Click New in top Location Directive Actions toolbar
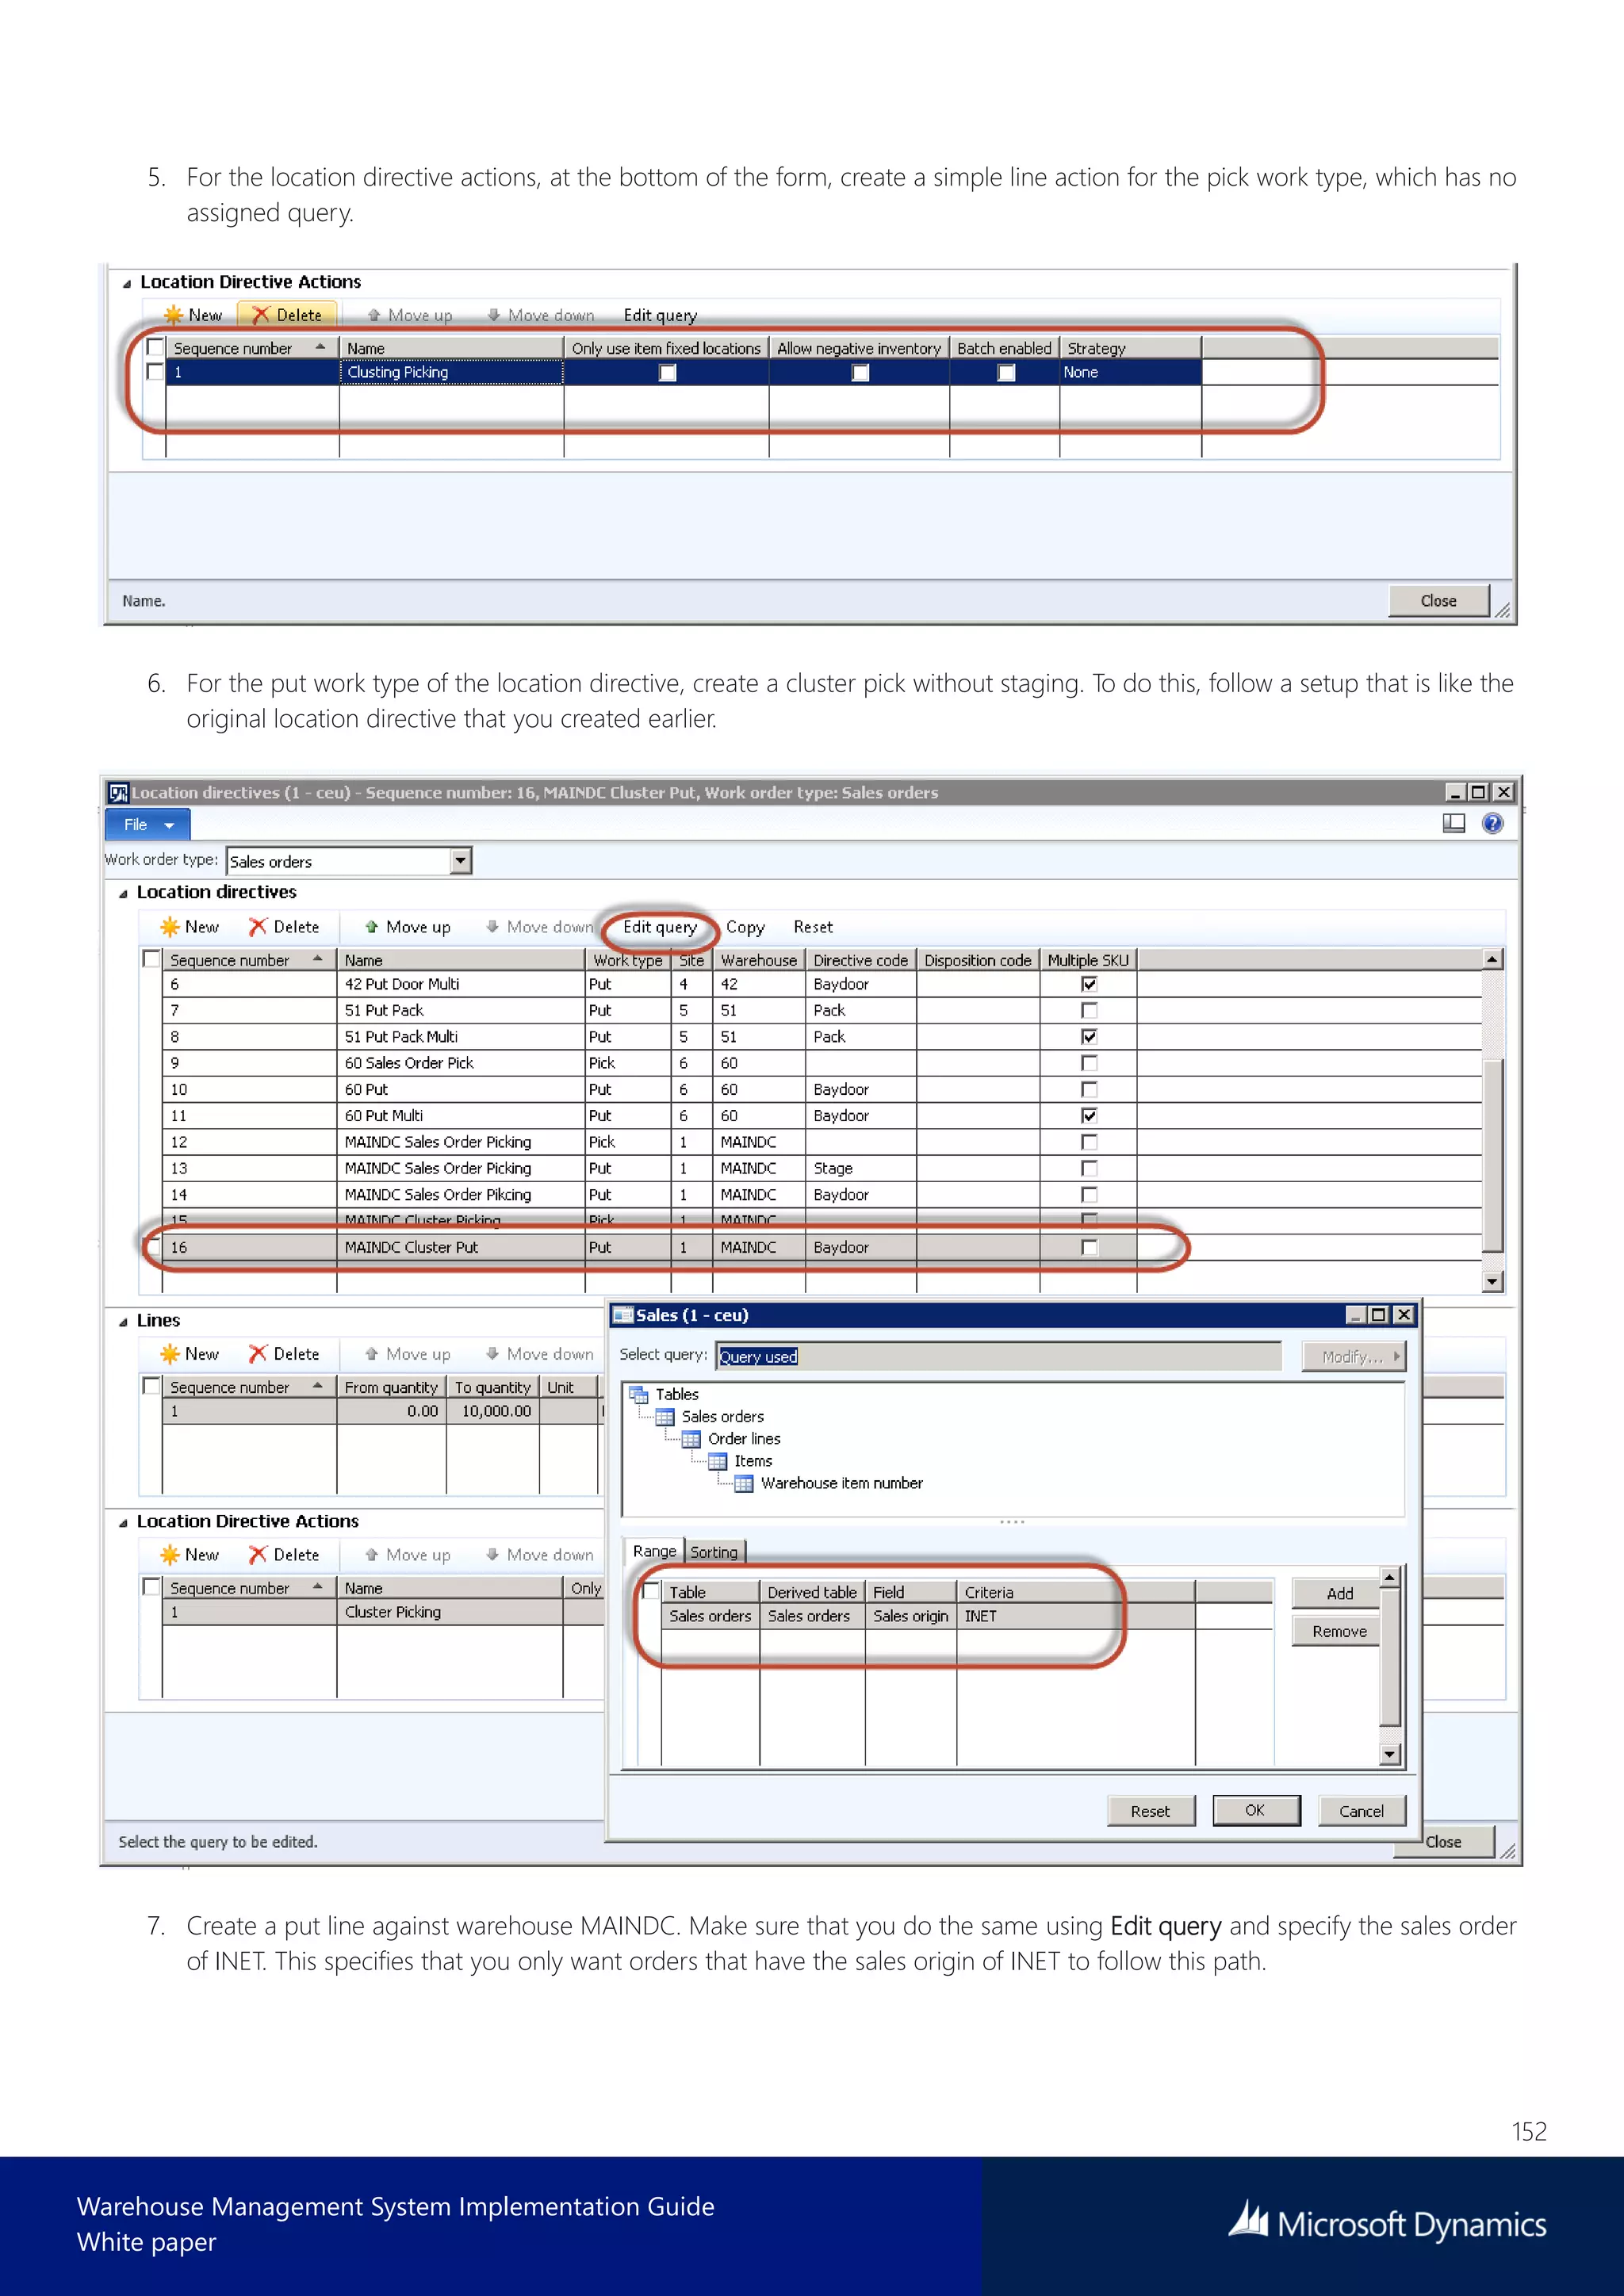The image size is (1624, 2296). pyautogui.click(x=193, y=315)
